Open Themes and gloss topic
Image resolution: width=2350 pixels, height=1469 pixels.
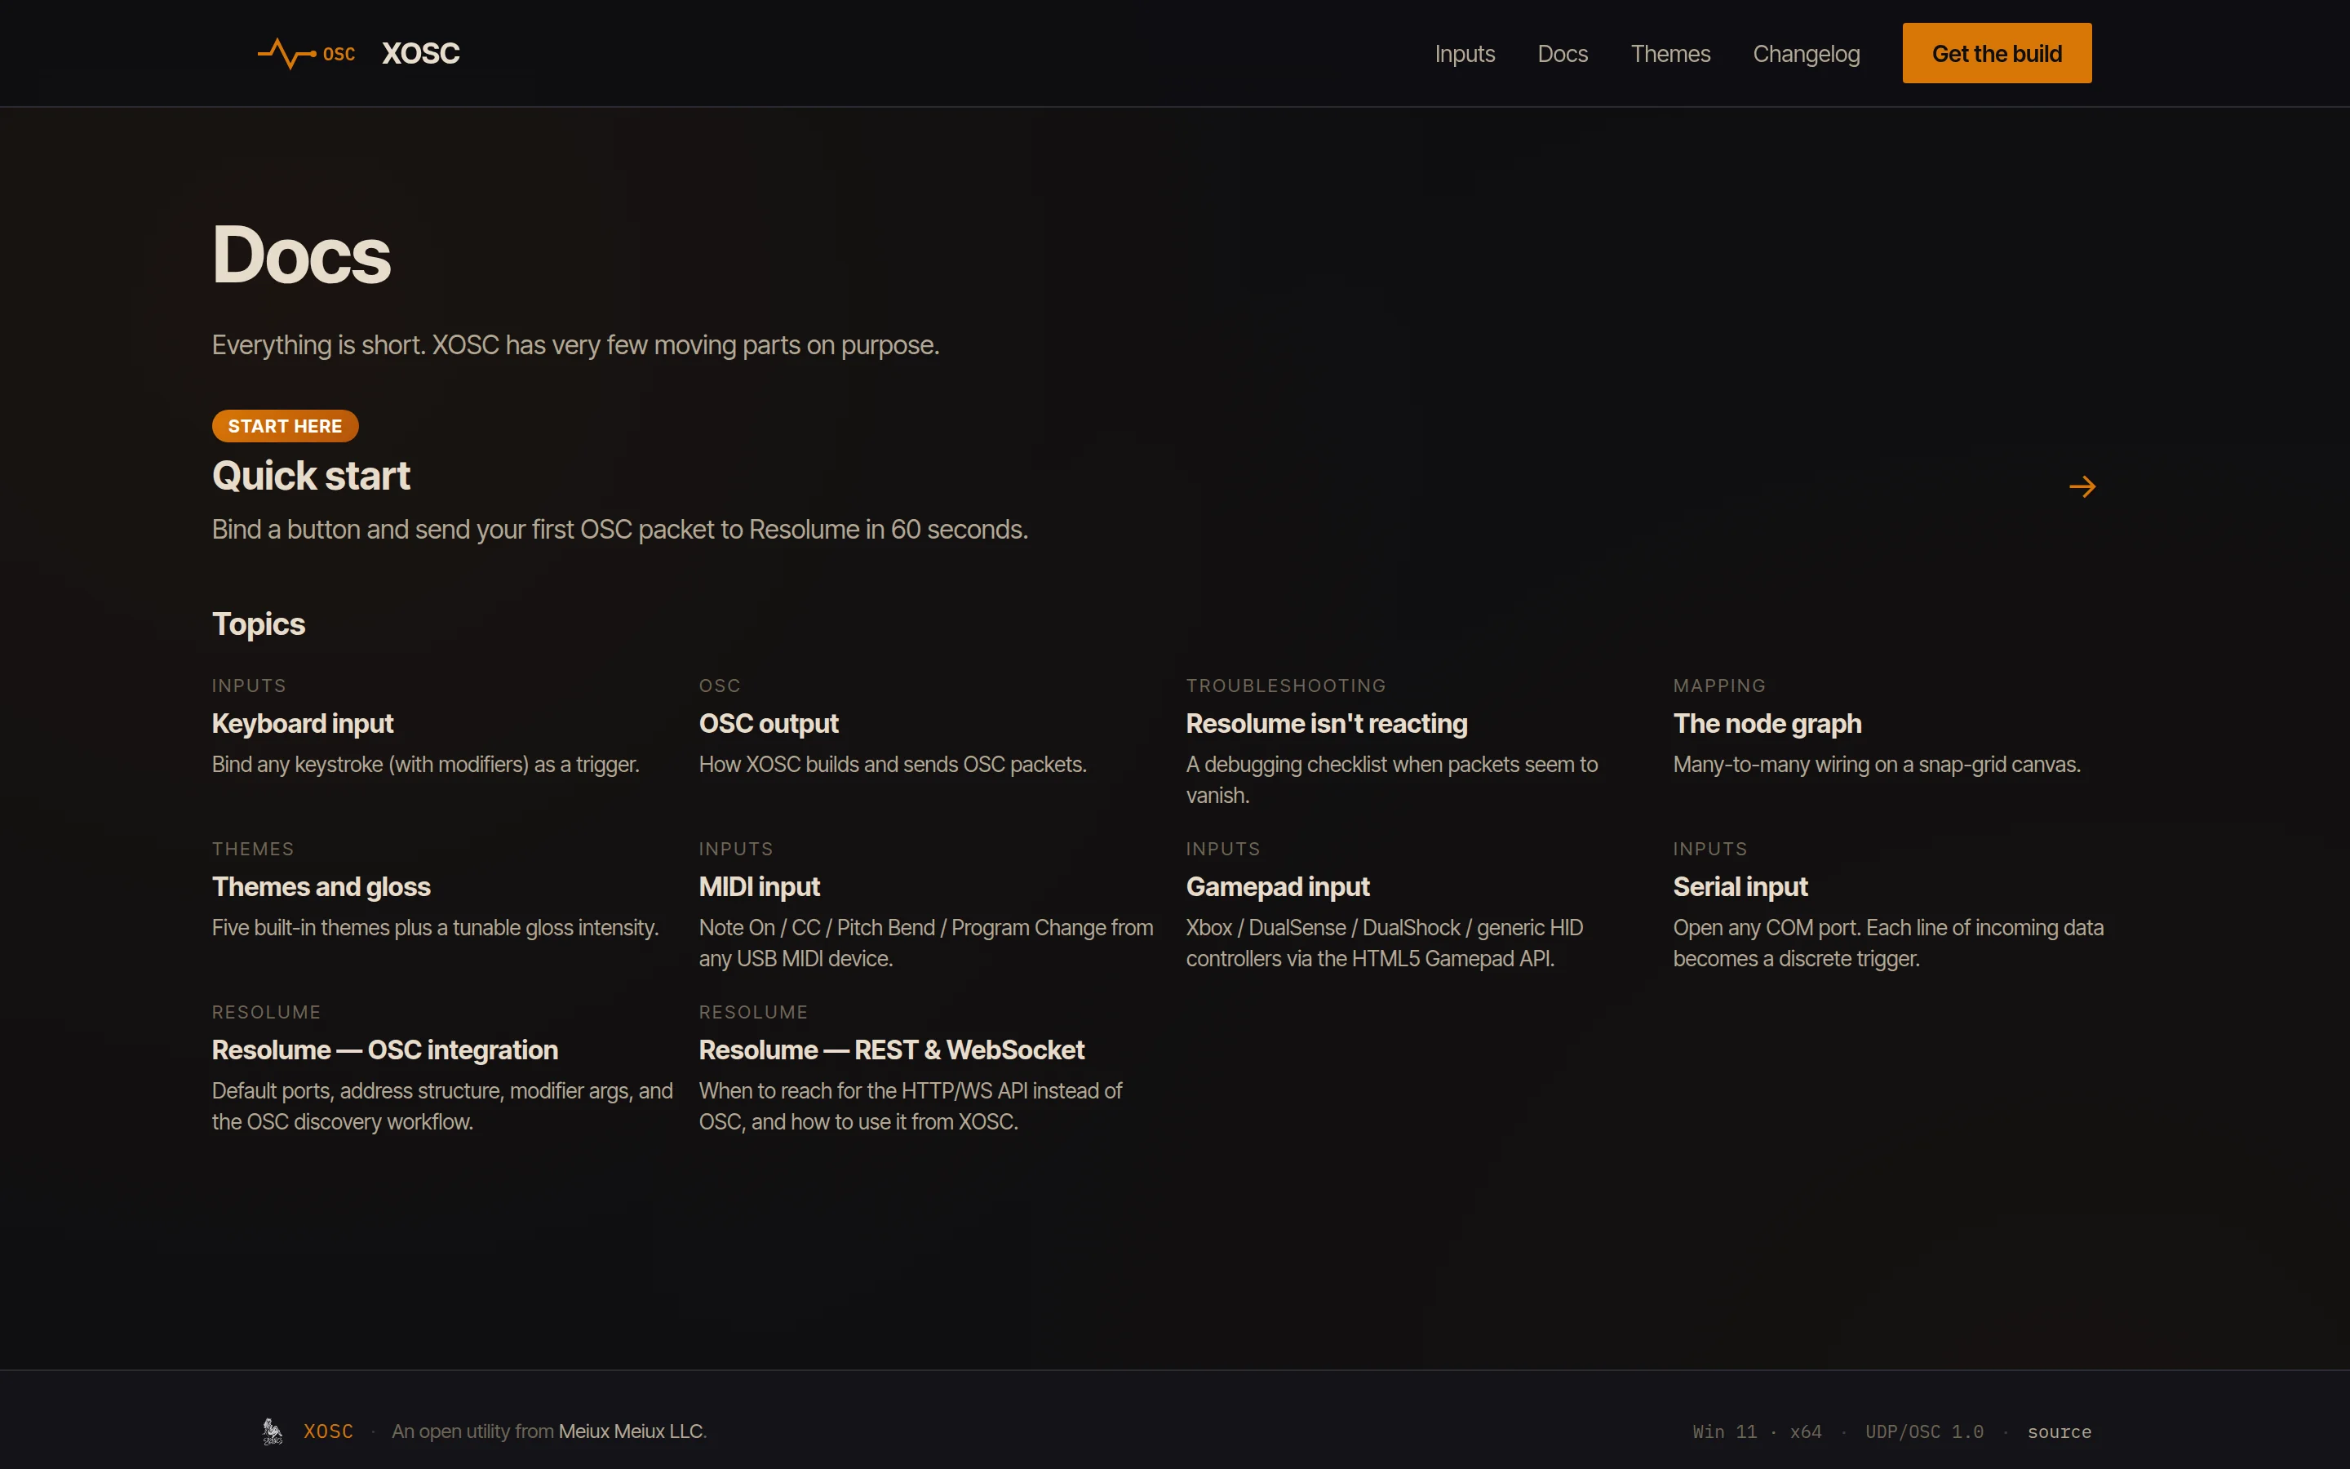[x=321, y=887]
